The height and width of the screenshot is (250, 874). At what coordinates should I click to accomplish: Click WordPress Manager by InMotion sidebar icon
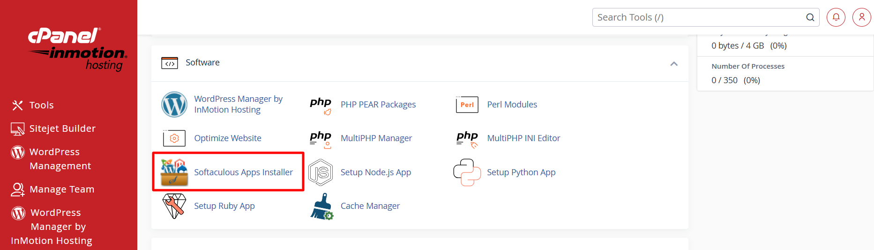pyautogui.click(x=18, y=213)
